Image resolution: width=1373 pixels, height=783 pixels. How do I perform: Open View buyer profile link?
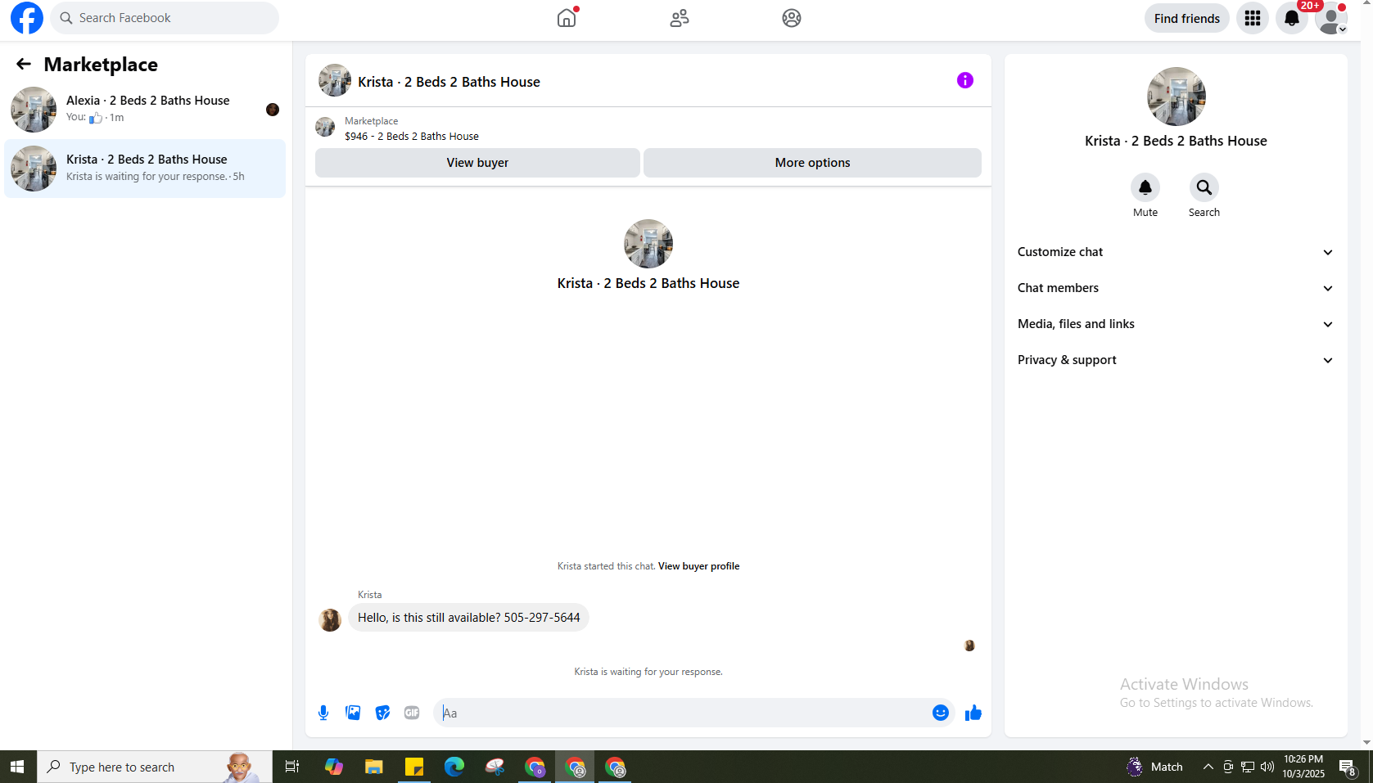tap(698, 566)
